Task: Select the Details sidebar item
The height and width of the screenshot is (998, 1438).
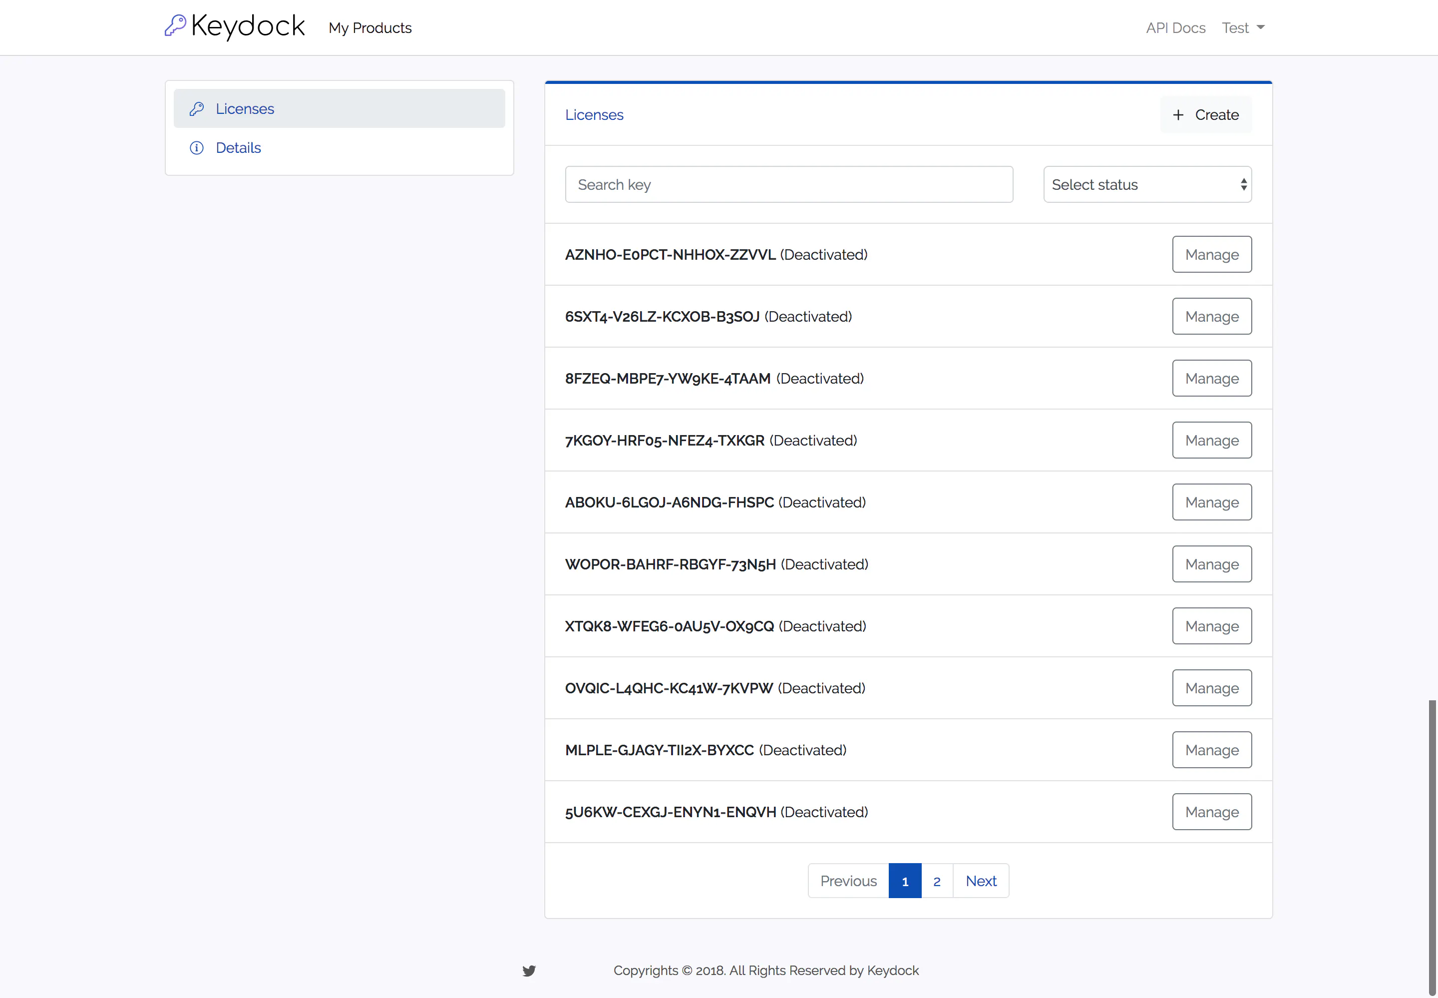Action: (340, 147)
